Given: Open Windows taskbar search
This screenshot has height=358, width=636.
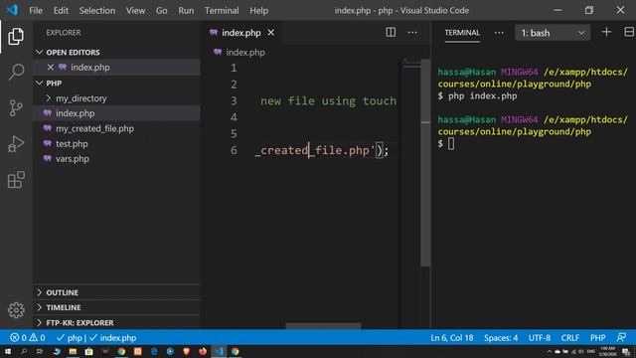Looking at the screenshot, I should click(24, 351).
